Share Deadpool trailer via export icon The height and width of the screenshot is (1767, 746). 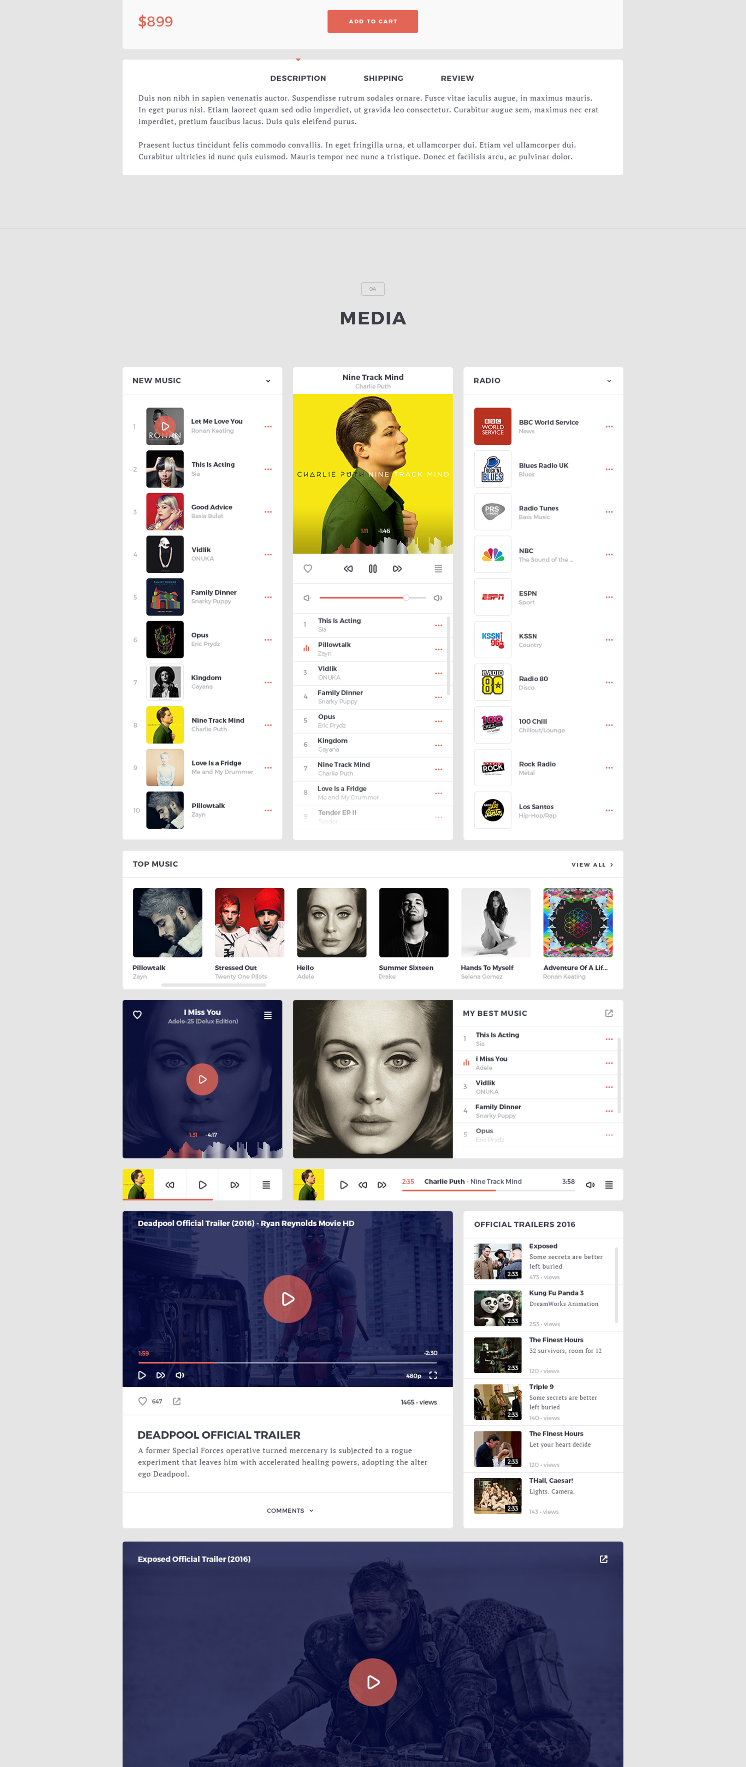177,1401
